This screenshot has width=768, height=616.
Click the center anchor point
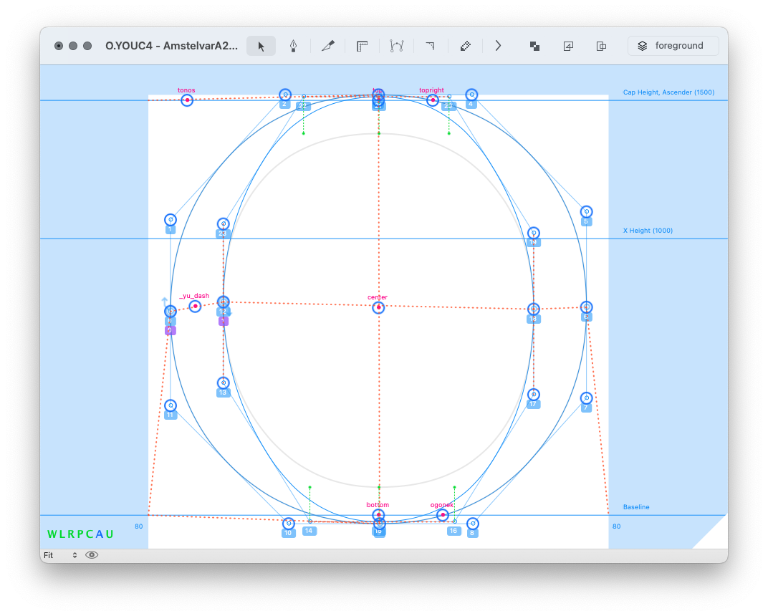[378, 308]
